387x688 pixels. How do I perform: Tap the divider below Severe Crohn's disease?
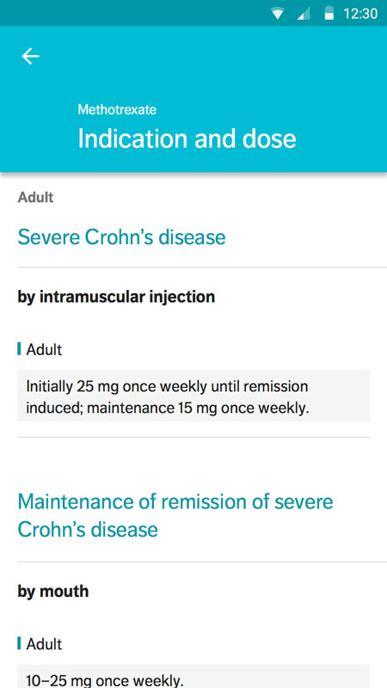[202, 267]
